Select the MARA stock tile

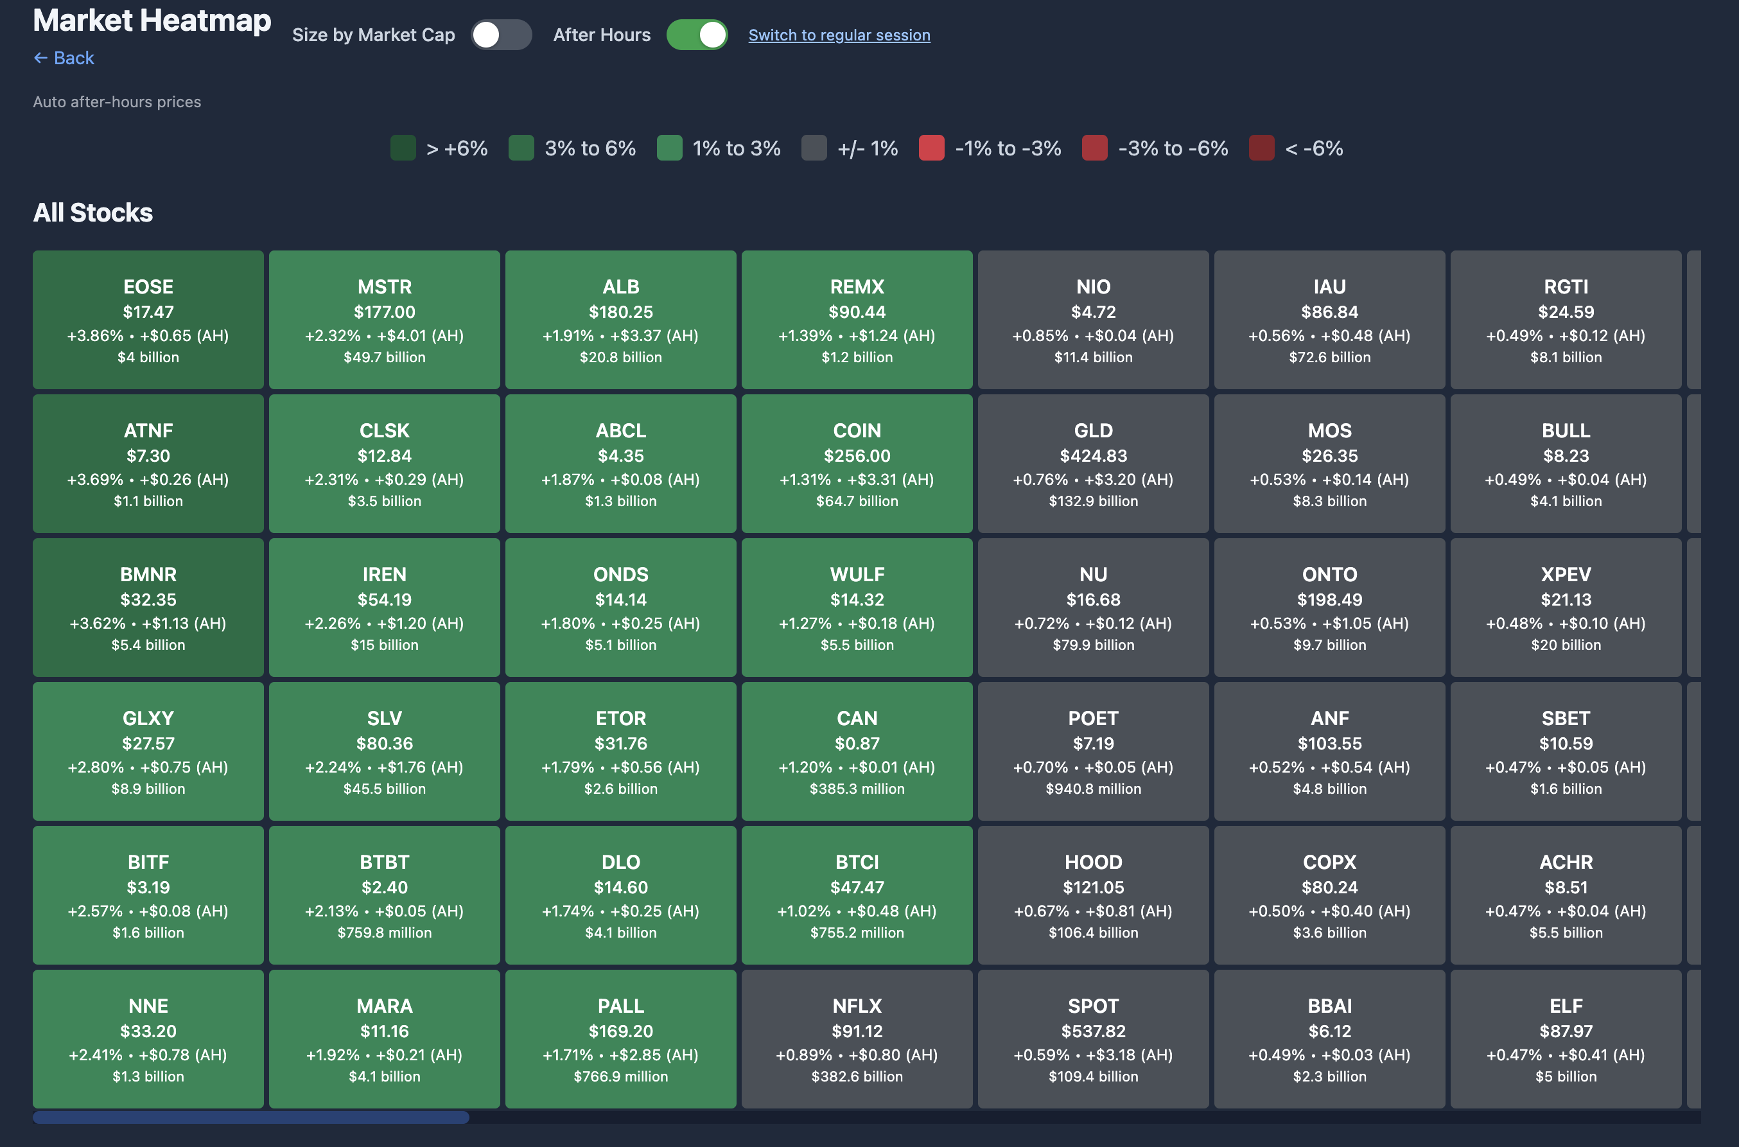[x=384, y=1040]
